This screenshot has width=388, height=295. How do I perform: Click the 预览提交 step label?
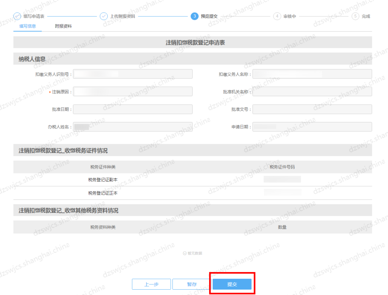click(x=209, y=16)
